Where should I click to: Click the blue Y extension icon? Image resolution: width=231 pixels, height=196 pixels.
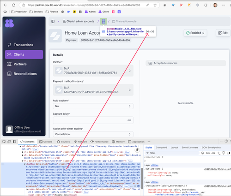(x=173, y=5)
